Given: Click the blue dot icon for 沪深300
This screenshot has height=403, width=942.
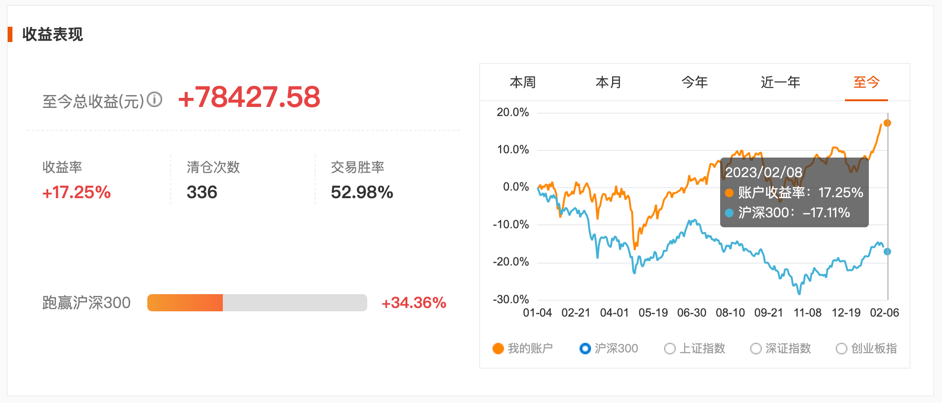Looking at the screenshot, I should coord(586,349).
